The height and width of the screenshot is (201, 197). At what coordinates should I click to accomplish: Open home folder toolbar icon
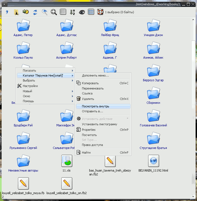[16, 12]
